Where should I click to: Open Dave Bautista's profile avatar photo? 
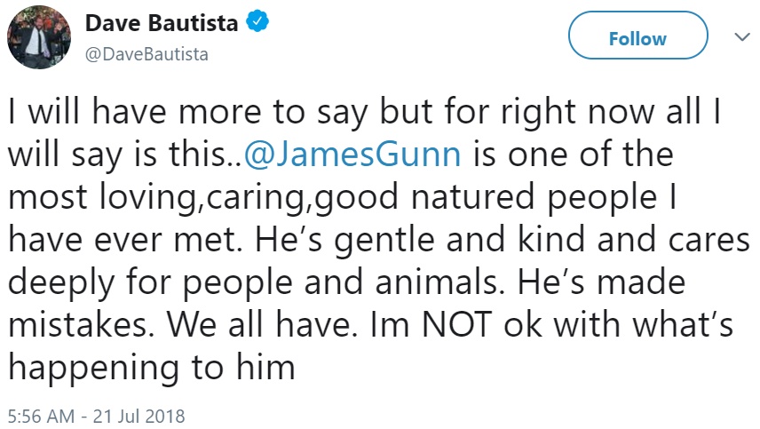tap(39, 37)
